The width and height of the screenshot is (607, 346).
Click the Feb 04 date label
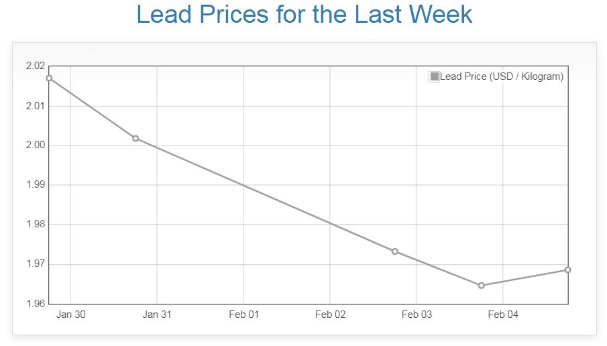point(503,314)
